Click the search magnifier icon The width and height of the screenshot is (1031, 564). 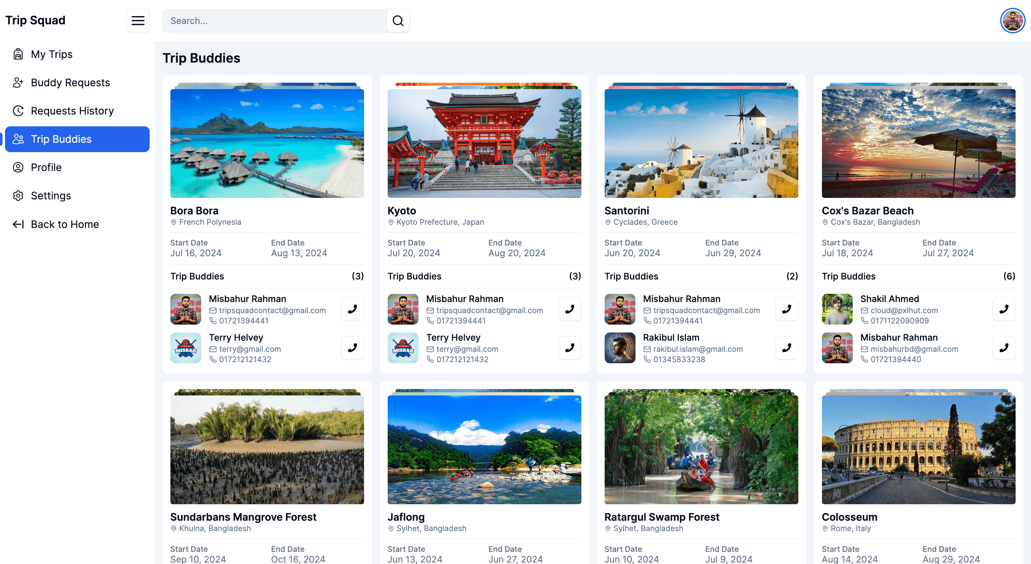click(398, 20)
